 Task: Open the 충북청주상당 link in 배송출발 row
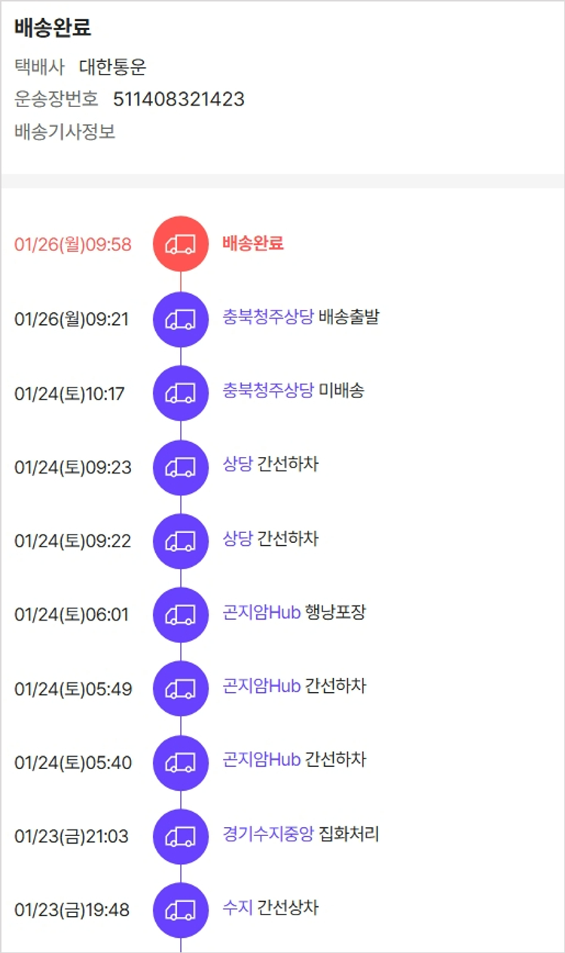(267, 317)
